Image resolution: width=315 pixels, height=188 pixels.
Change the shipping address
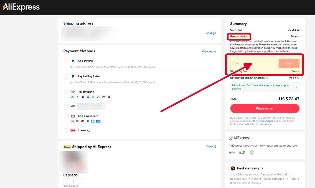click(x=211, y=33)
